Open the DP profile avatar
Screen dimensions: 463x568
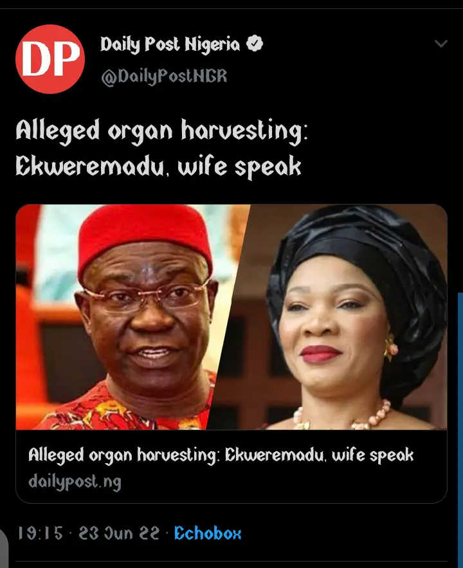pyautogui.click(x=50, y=59)
